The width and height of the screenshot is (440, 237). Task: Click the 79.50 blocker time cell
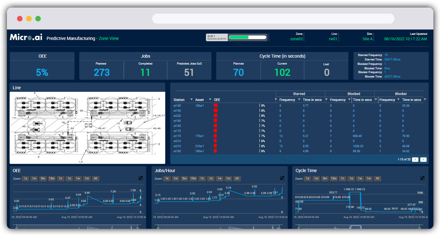[x=405, y=136]
